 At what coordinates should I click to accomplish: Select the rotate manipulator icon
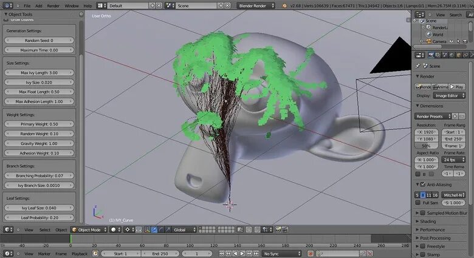click(x=161, y=229)
